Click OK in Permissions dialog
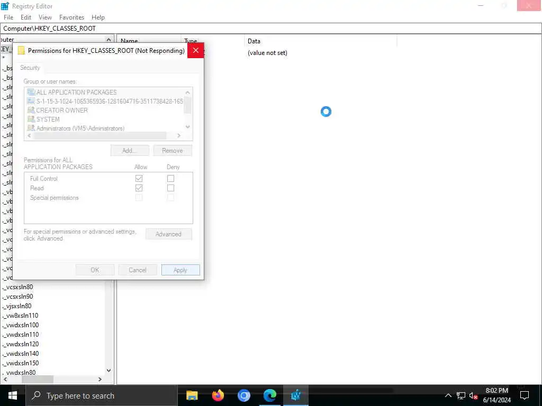 [x=95, y=270]
